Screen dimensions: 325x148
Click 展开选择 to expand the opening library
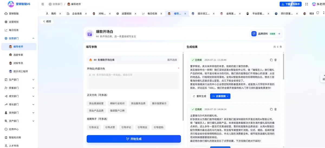tap(172, 60)
